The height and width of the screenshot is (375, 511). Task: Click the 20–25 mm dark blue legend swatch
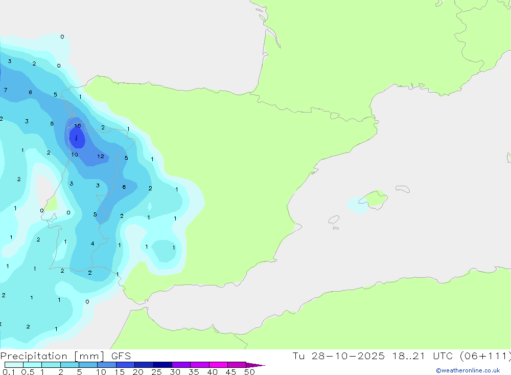coord(144,365)
